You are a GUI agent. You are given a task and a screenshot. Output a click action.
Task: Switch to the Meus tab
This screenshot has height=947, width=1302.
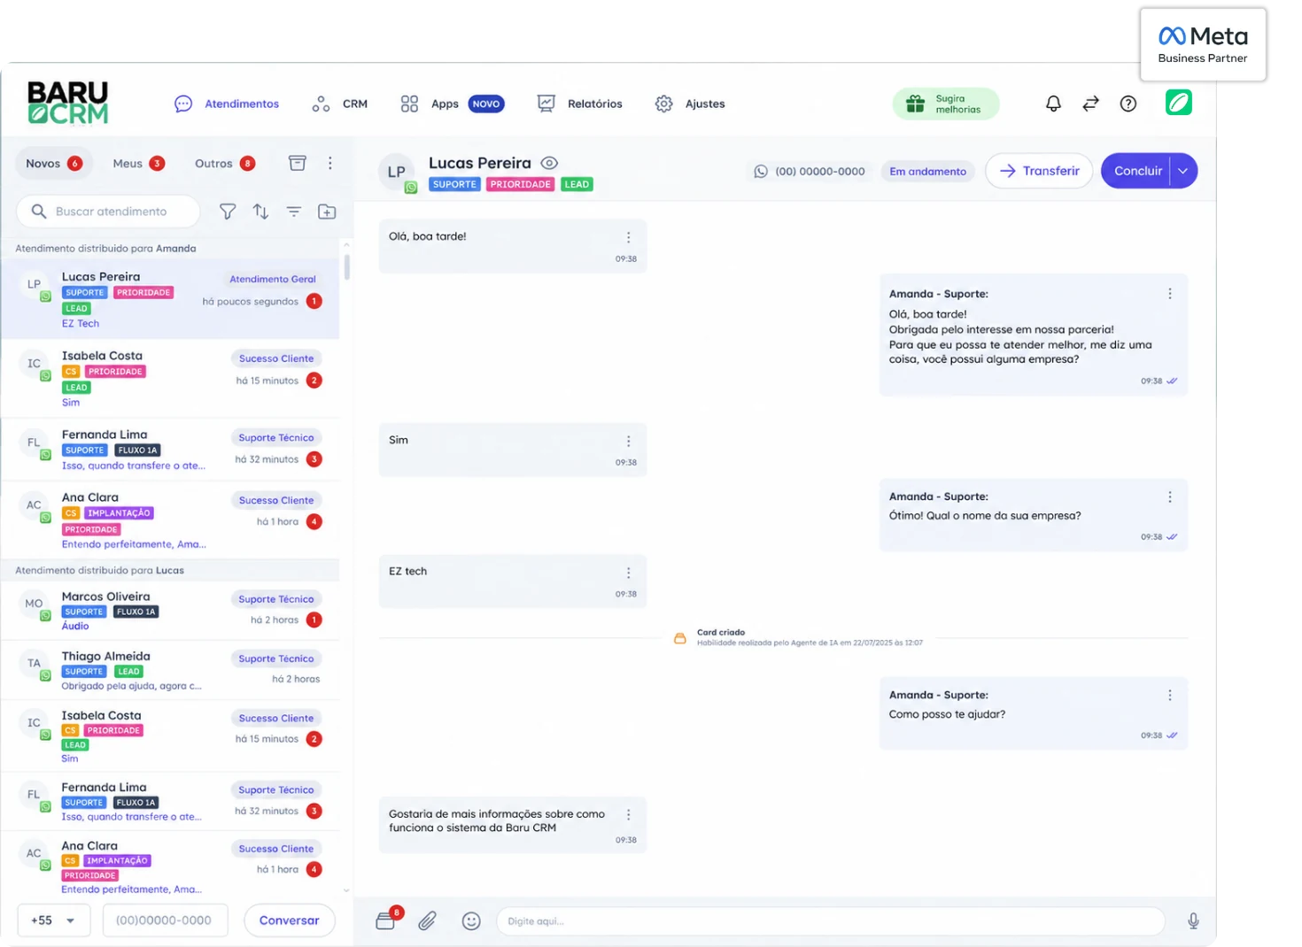(138, 163)
